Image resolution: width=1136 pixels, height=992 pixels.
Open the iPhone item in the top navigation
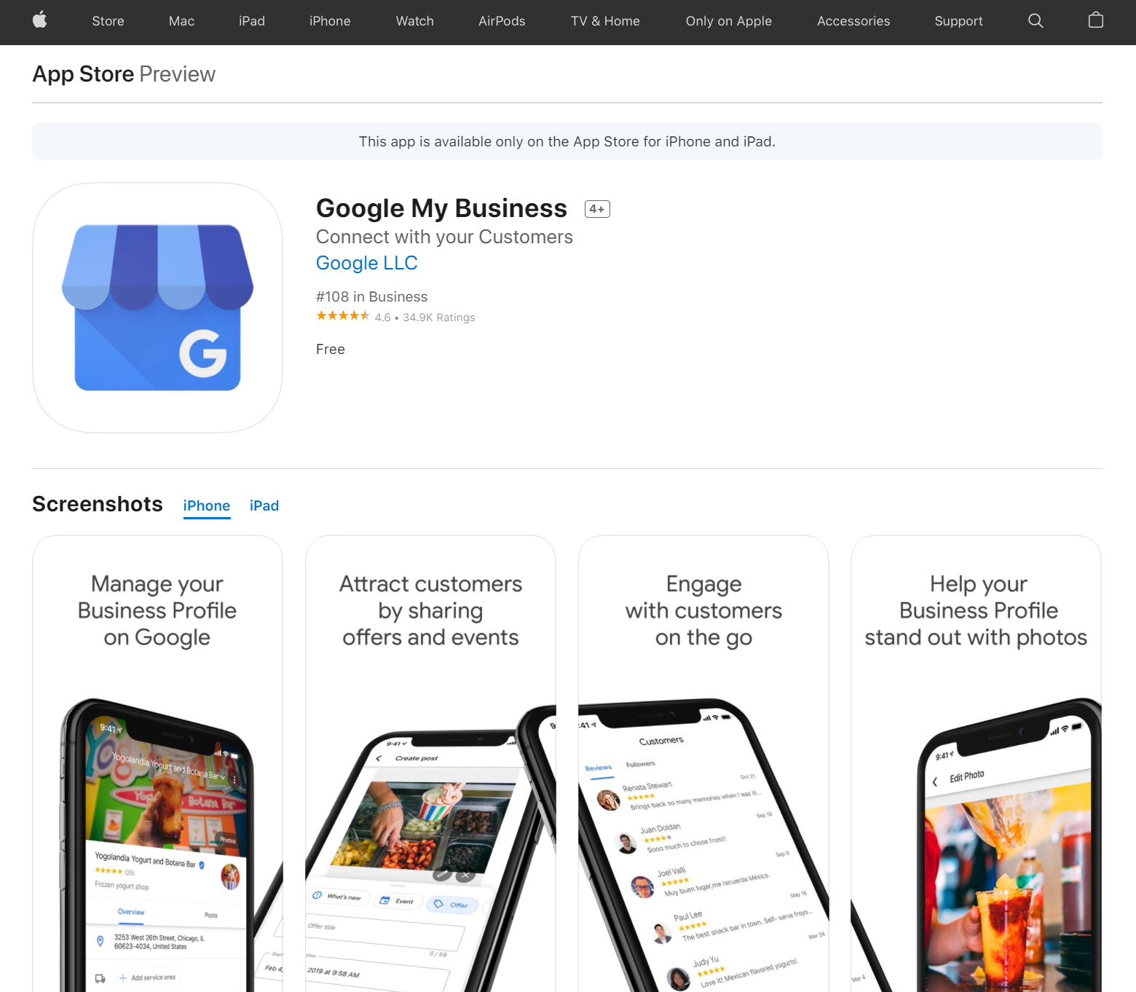330,21
